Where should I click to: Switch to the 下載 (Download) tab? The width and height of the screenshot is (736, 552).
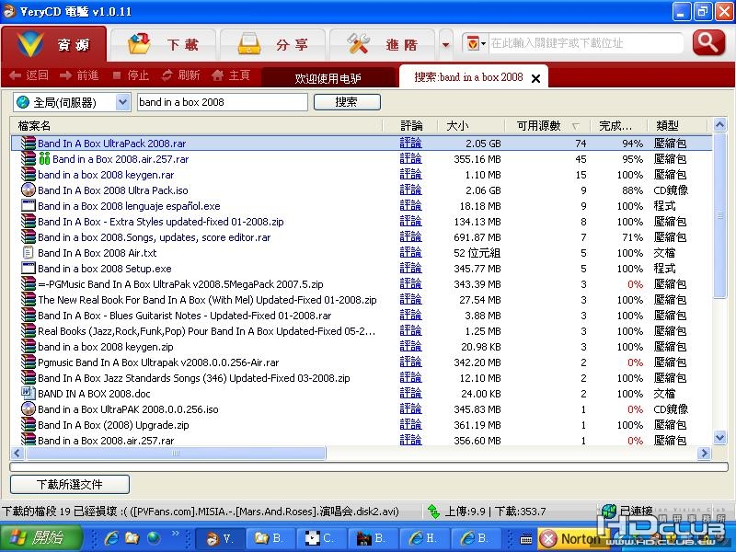click(x=164, y=44)
